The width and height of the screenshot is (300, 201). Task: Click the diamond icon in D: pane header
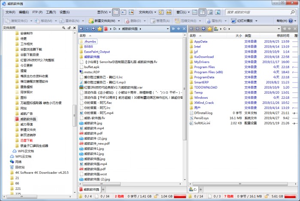(179, 29)
